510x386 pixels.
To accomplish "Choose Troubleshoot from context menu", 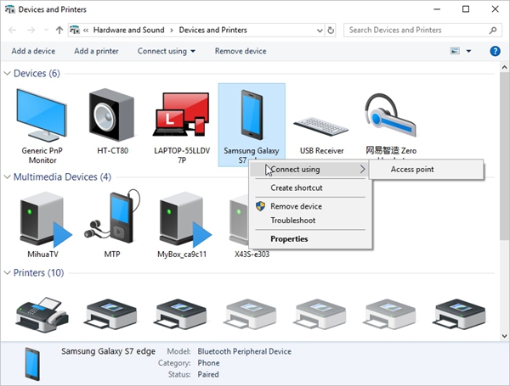I will pos(310,220).
